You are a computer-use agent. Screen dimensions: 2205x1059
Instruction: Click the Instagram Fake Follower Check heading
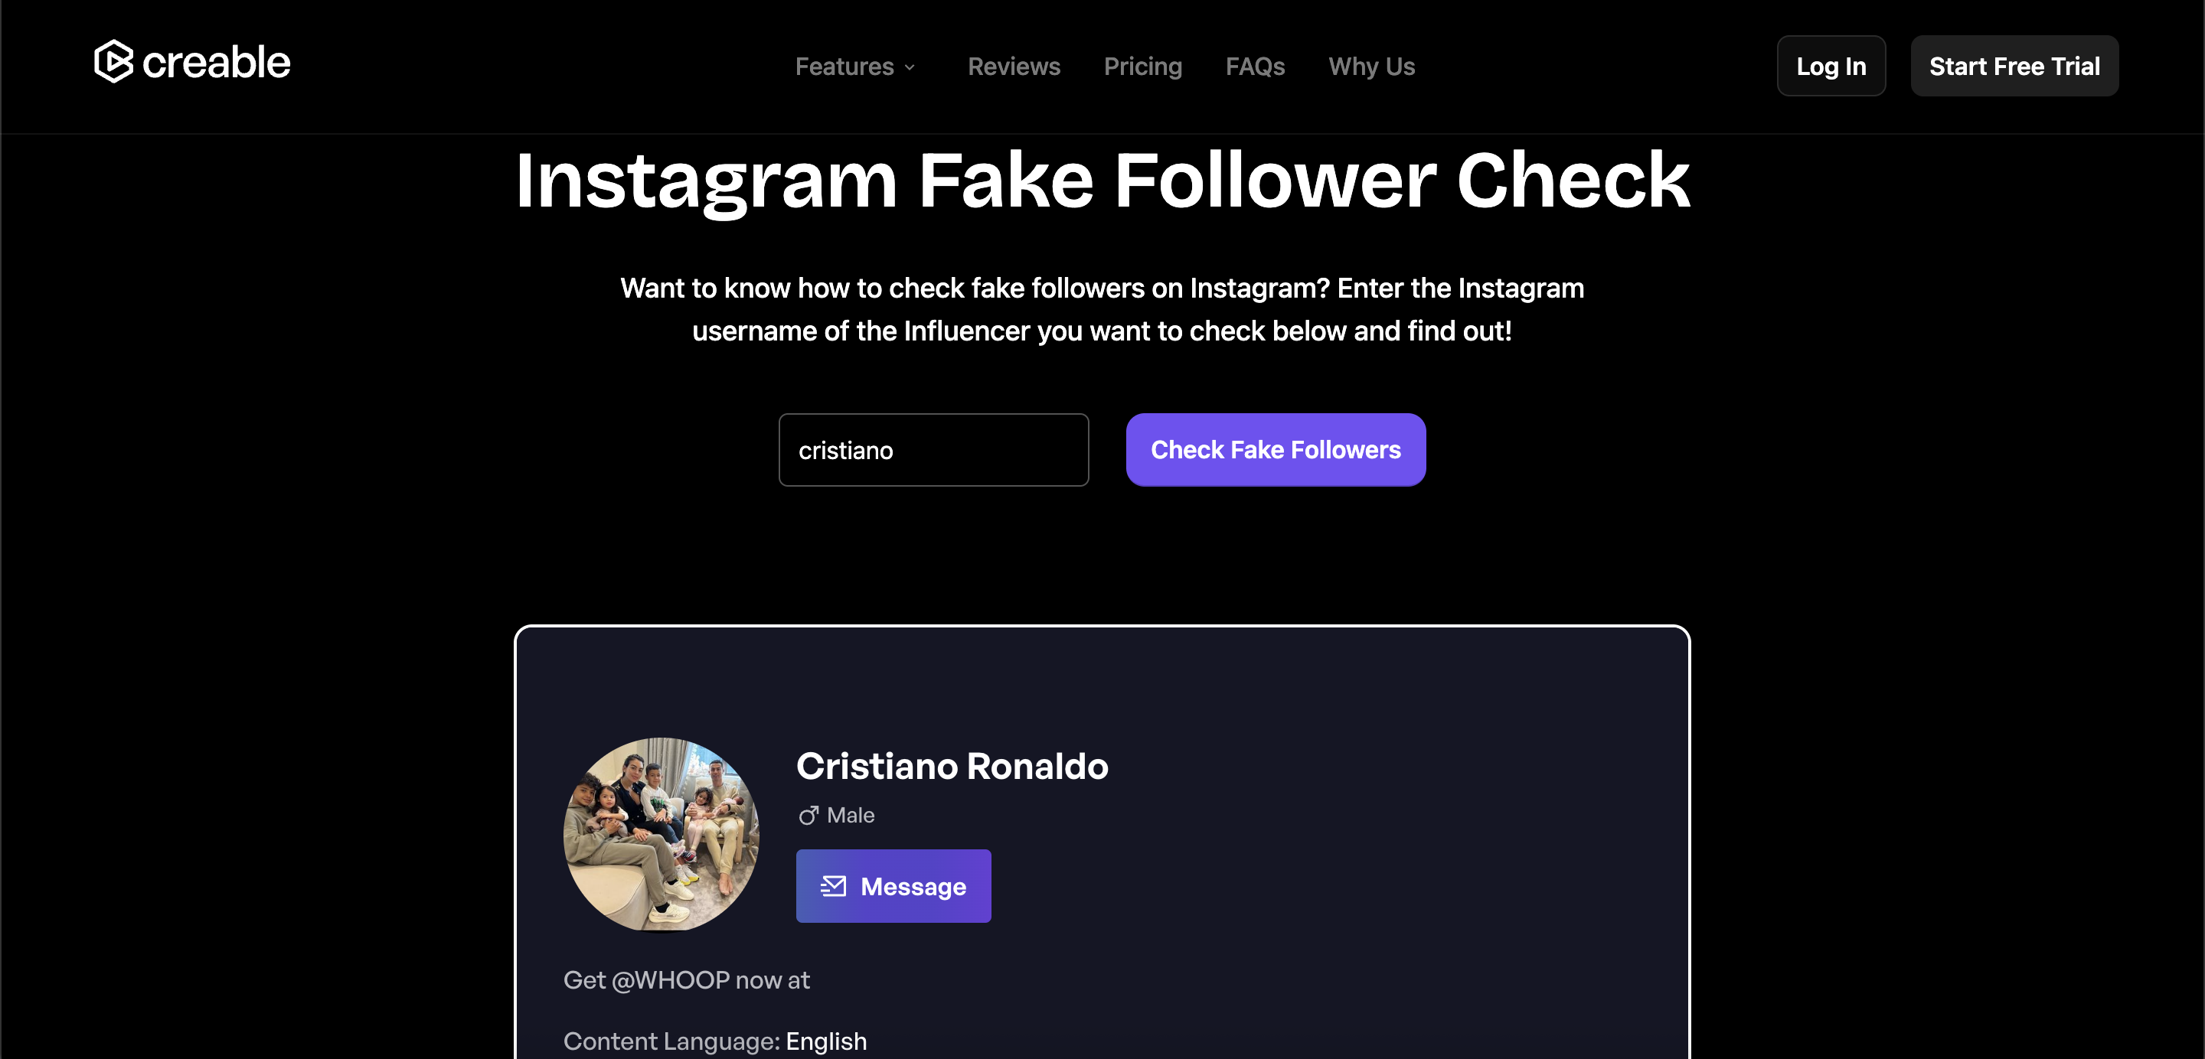pyautogui.click(x=1102, y=180)
